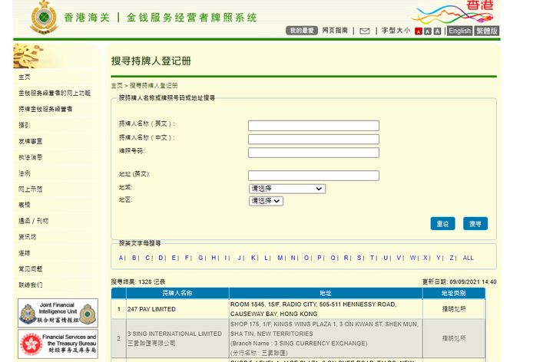The height and width of the screenshot is (362, 553).
Task: Filter licensees by letter D
Action: point(161,258)
